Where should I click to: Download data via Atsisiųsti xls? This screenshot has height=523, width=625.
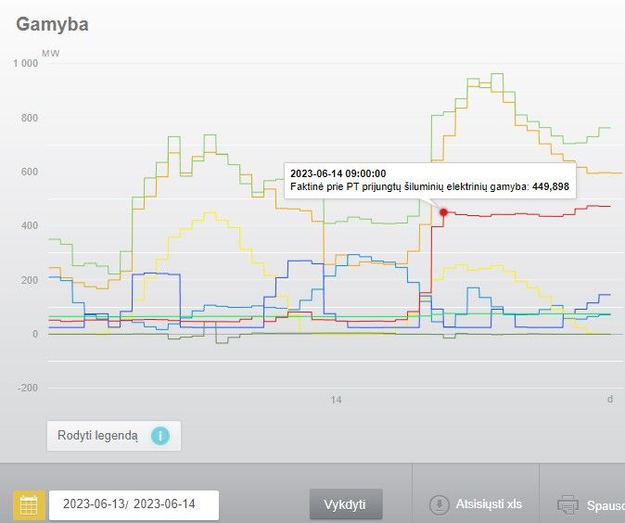pos(489,504)
